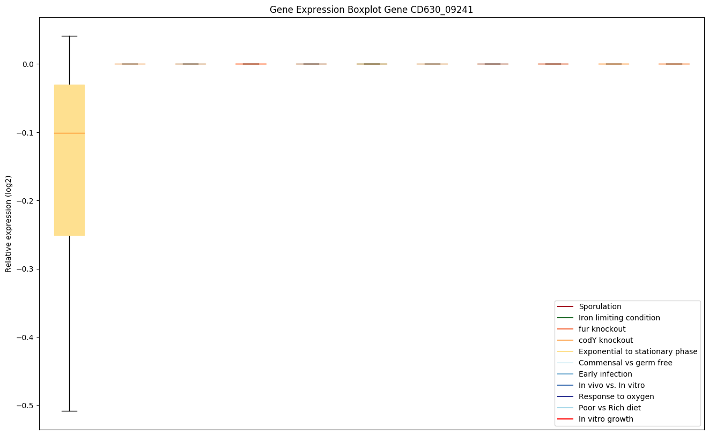Viewport: 709px width, 435px height.
Task: Select the Response to oxygen legend line
Action: pyautogui.click(x=565, y=396)
